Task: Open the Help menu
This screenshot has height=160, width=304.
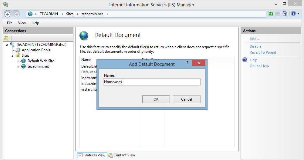Action: coord(35,23)
